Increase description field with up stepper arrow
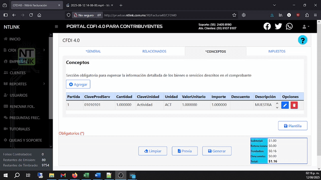The height and width of the screenshot is (180, 321). pyautogui.click(x=277, y=103)
